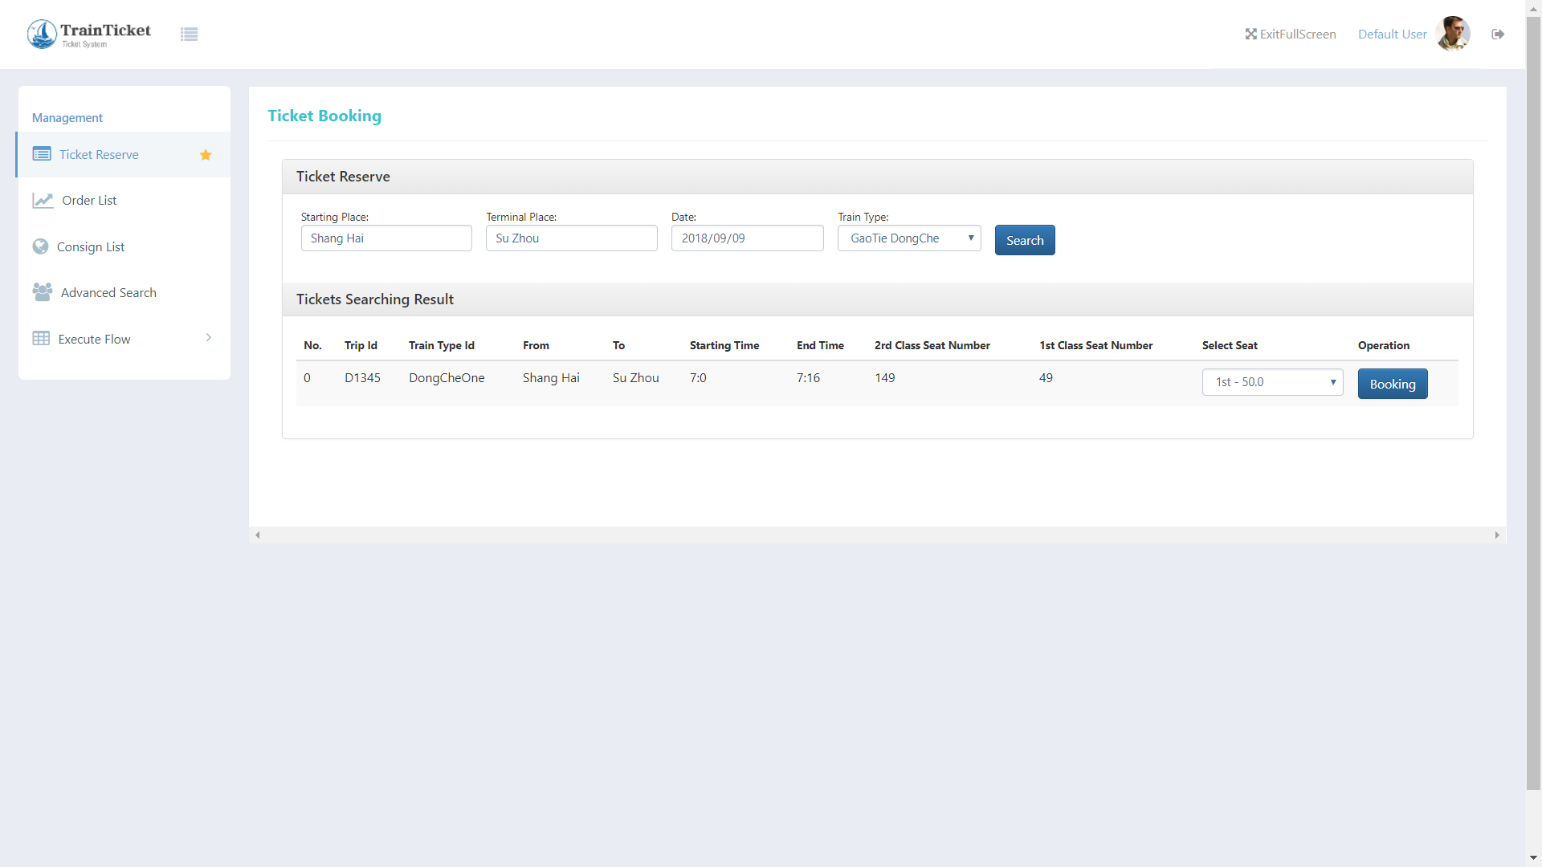1542x867 pixels.
Task: Click the horizontal scrollbar's right arrow
Action: [1496, 535]
